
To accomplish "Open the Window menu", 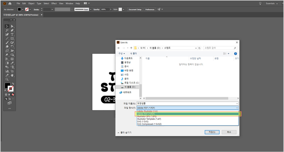I will pos(69,3).
